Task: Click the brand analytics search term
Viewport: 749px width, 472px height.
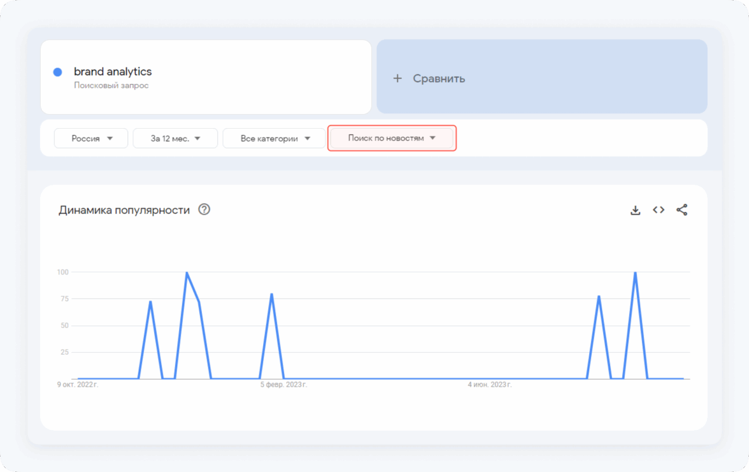Action: click(113, 71)
